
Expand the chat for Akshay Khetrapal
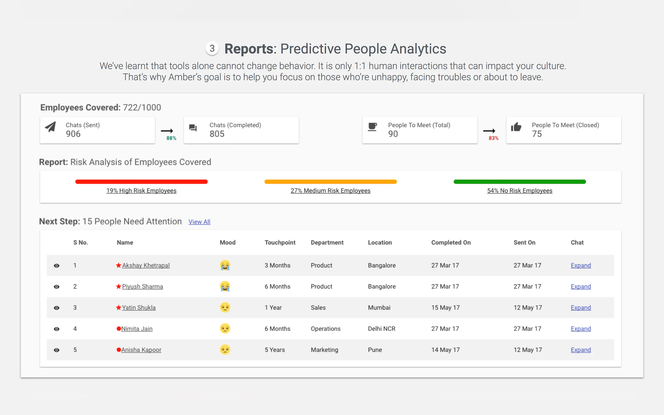pos(581,266)
